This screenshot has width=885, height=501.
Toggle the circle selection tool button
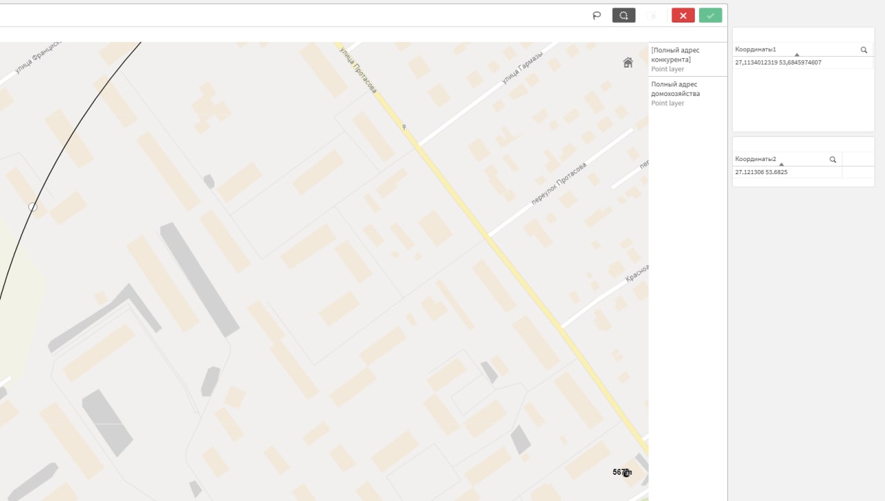coord(624,15)
